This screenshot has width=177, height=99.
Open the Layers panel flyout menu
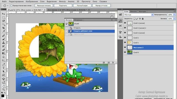point(175,12)
